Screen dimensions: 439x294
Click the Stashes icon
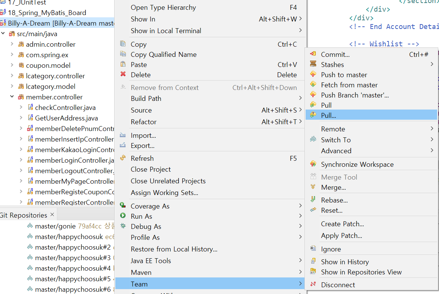click(x=313, y=64)
